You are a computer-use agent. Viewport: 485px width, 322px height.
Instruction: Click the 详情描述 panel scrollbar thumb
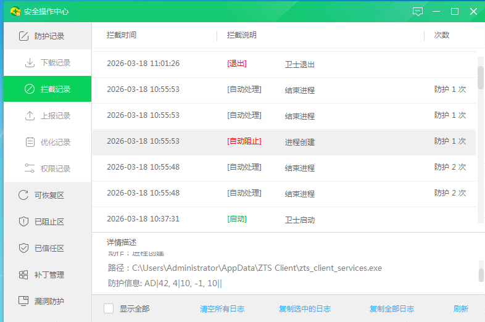[481, 275]
